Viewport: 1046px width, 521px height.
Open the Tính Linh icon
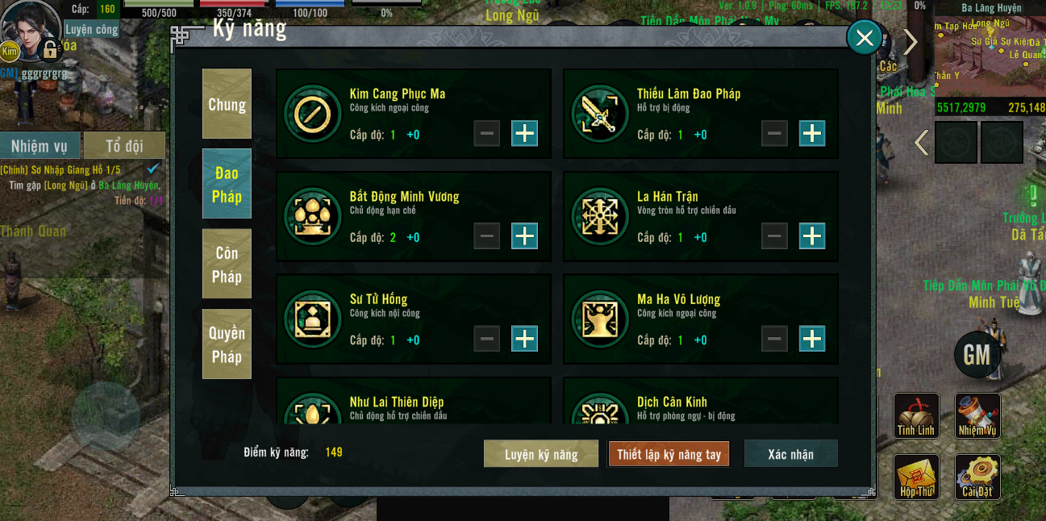coord(916,415)
